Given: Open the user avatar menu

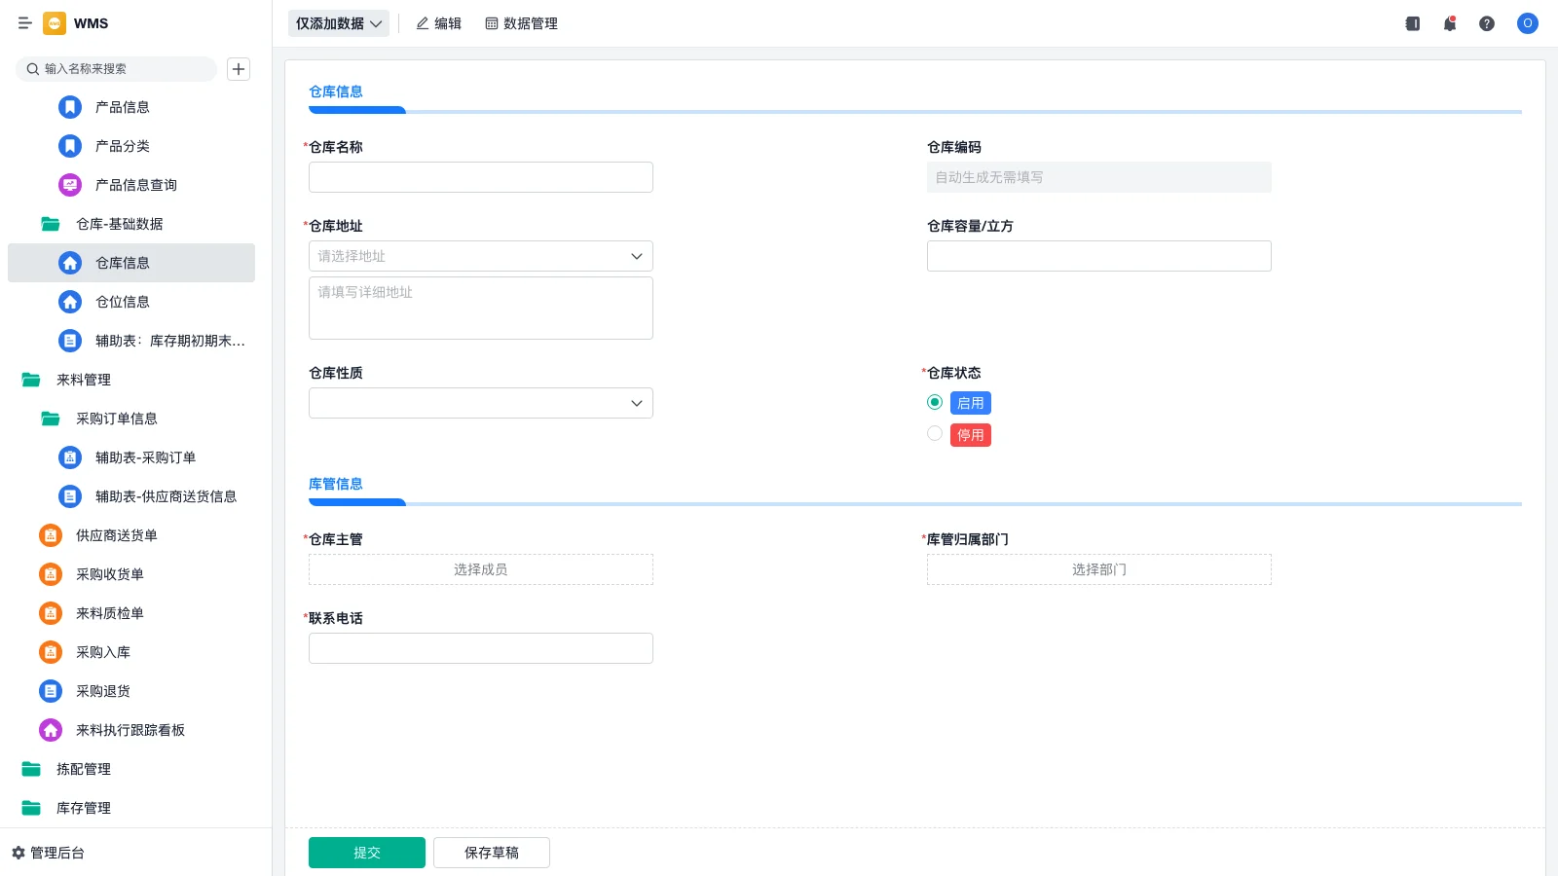Looking at the screenshot, I should click(x=1528, y=23).
